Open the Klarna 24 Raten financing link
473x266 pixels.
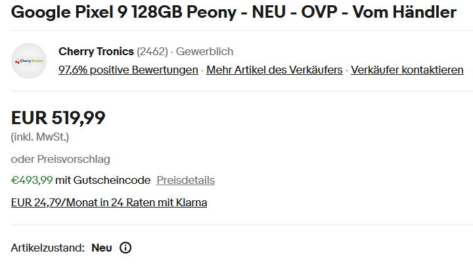(109, 203)
